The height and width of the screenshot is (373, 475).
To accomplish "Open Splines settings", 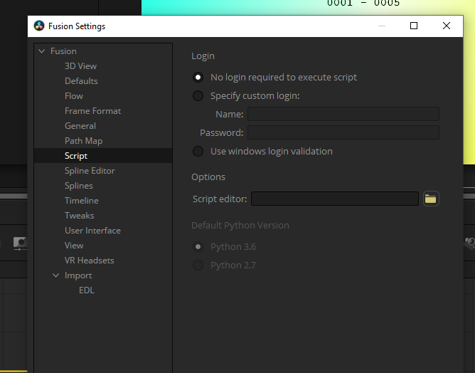I will [79, 186].
